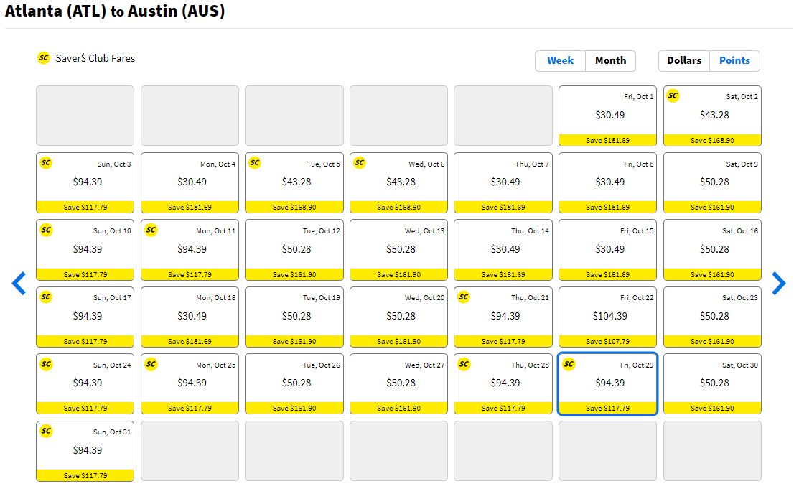Image resolution: width=799 pixels, height=494 pixels.
Task: Select the SC badge on Tue, Oct 5
Action: [x=255, y=163]
